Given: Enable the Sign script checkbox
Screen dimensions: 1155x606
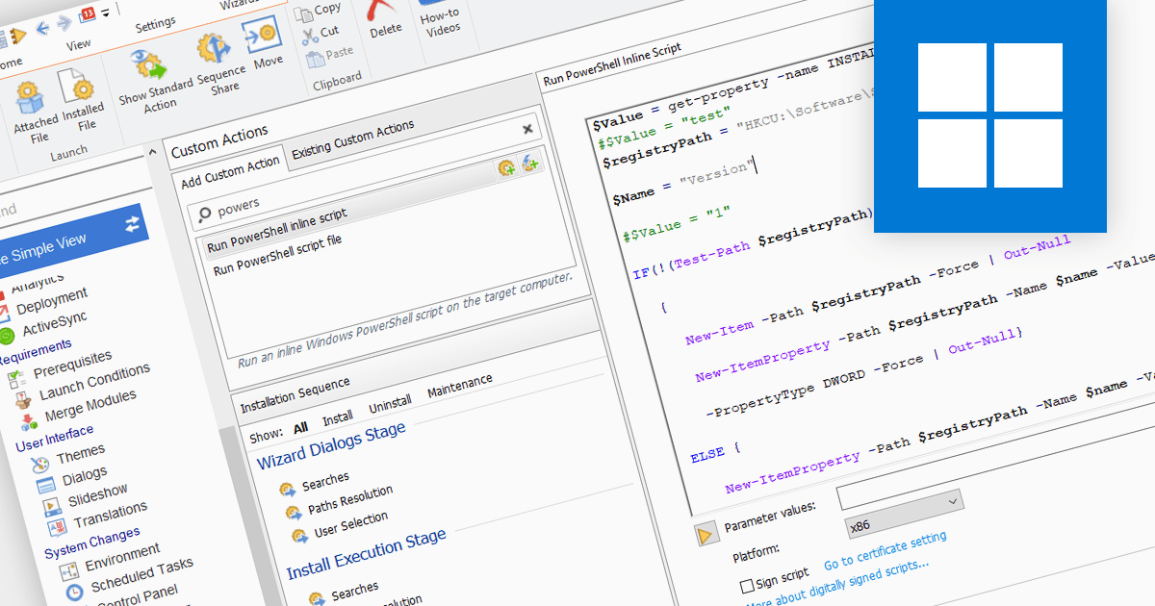Looking at the screenshot, I should (x=747, y=586).
